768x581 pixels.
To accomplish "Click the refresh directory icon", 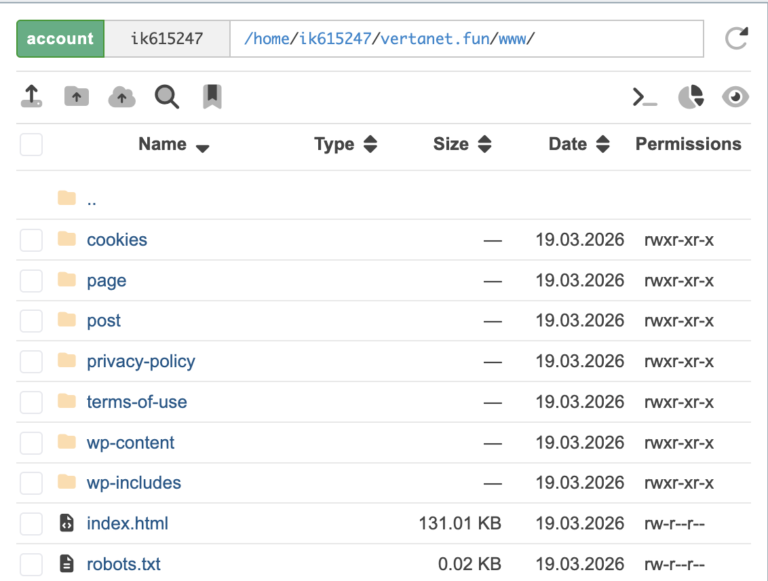I will pyautogui.click(x=736, y=39).
